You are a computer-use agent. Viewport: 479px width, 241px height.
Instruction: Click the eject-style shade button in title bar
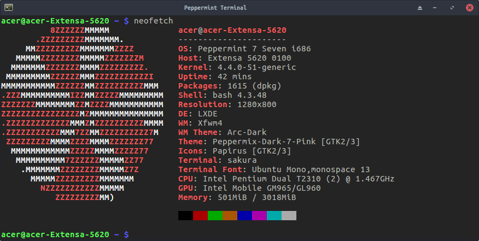tap(420, 8)
